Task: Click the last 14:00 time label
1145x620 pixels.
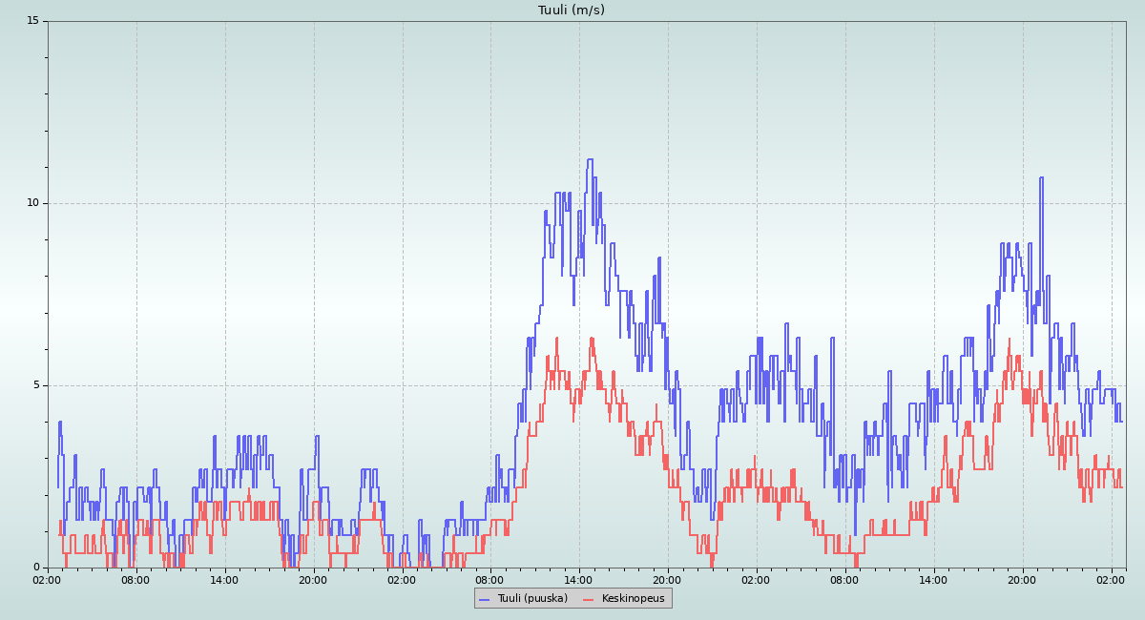Action: [x=933, y=579]
